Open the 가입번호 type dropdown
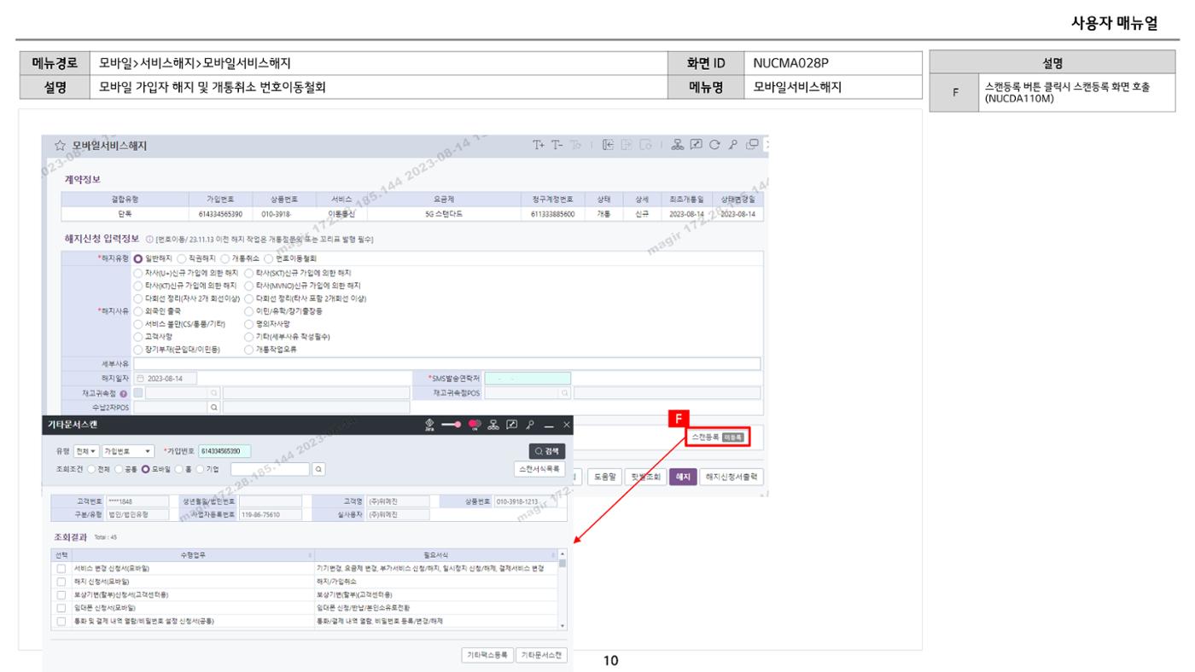Screen dimensions: 1195x672 pos(128,451)
